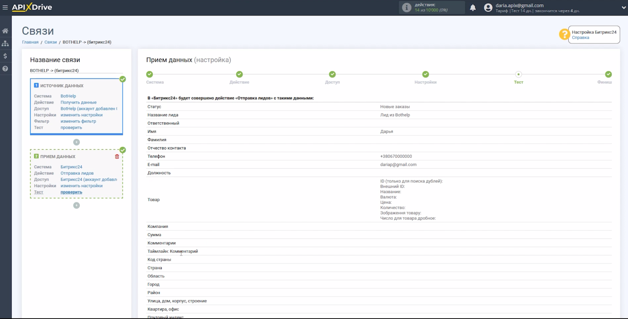Click the Товар row label
The image size is (628, 319).
pos(153,200)
